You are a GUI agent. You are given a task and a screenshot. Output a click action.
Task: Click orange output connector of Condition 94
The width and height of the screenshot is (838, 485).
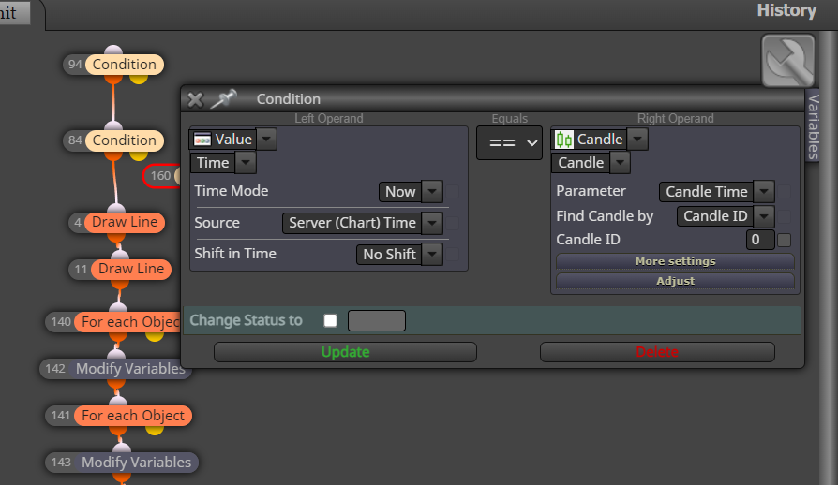coord(112,79)
